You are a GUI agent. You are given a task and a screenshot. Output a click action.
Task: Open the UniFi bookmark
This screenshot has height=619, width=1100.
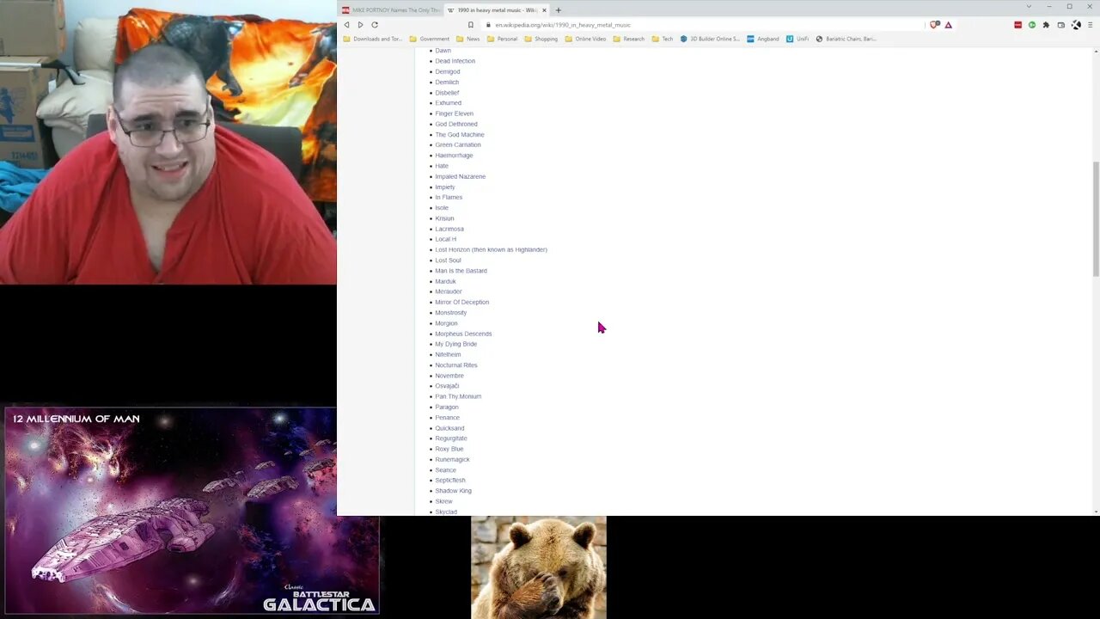[x=797, y=39]
